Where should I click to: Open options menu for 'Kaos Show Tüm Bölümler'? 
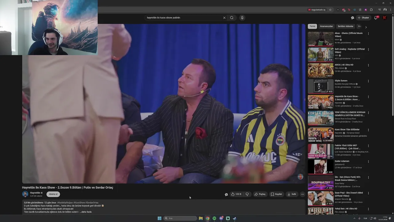(368, 130)
